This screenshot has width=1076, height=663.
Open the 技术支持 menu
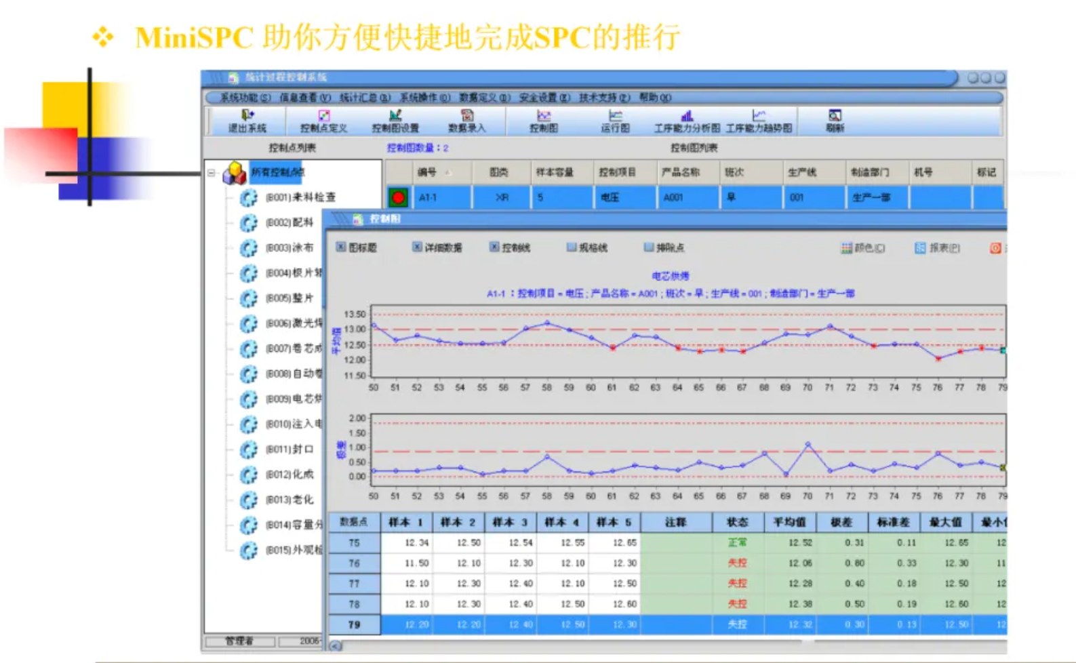(604, 98)
